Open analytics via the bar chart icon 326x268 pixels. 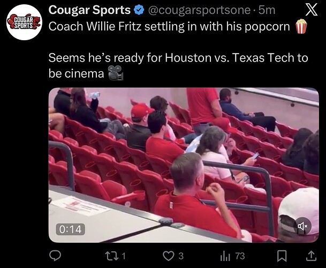pyautogui.click(x=225, y=256)
